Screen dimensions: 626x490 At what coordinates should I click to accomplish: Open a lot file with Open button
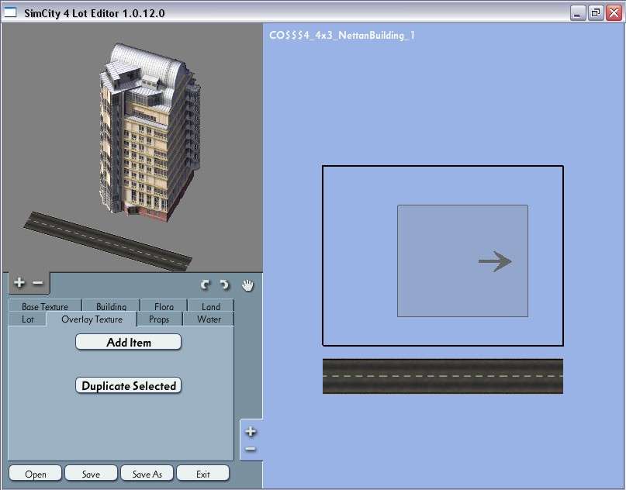click(36, 474)
